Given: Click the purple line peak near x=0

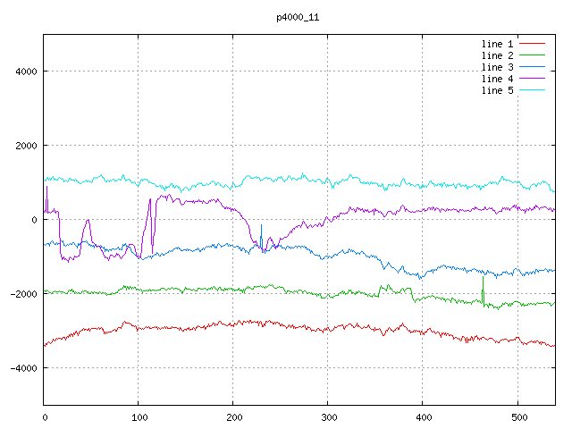Looking at the screenshot, I should click(46, 188).
